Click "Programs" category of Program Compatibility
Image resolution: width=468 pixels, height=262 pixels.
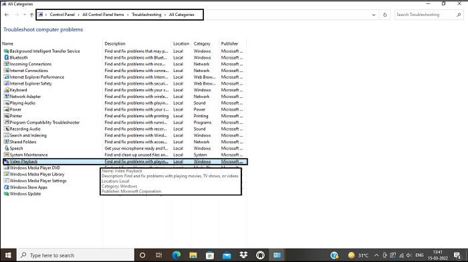[x=203, y=123]
